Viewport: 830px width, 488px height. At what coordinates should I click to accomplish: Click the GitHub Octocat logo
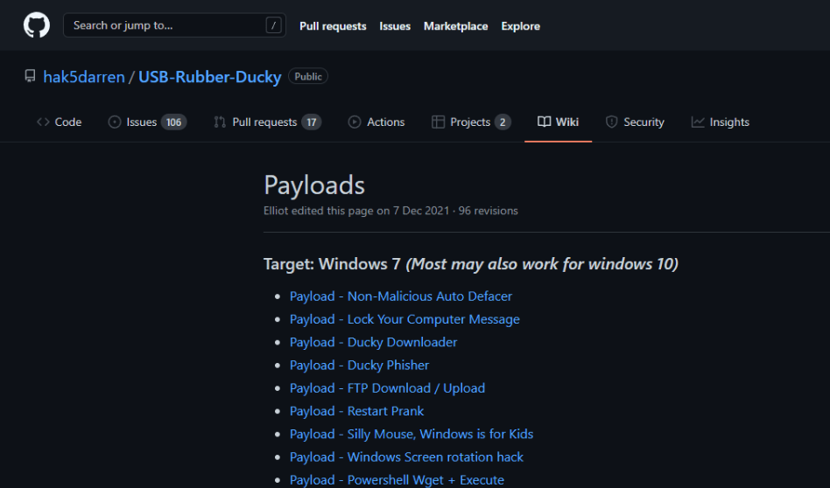coord(37,24)
